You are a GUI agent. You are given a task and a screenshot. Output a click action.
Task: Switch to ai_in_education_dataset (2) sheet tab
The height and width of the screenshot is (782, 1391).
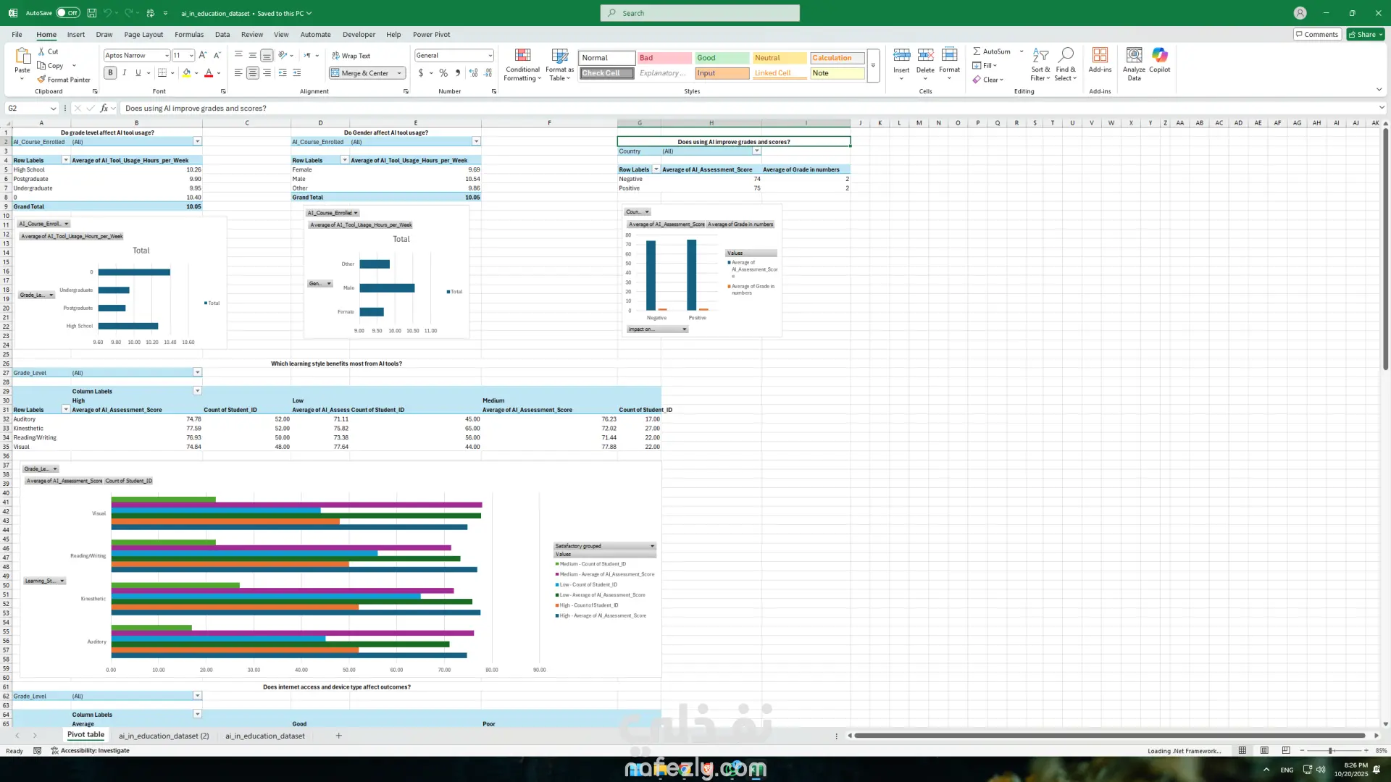coord(164,736)
